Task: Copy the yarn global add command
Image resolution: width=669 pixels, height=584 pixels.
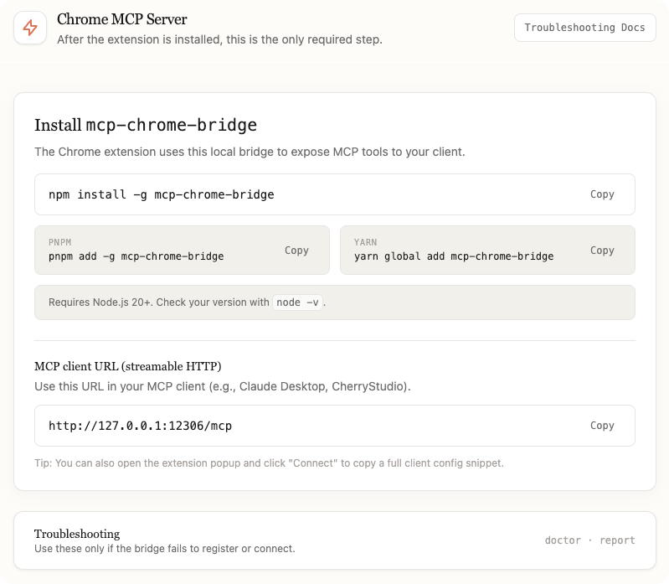Action: [x=602, y=251]
